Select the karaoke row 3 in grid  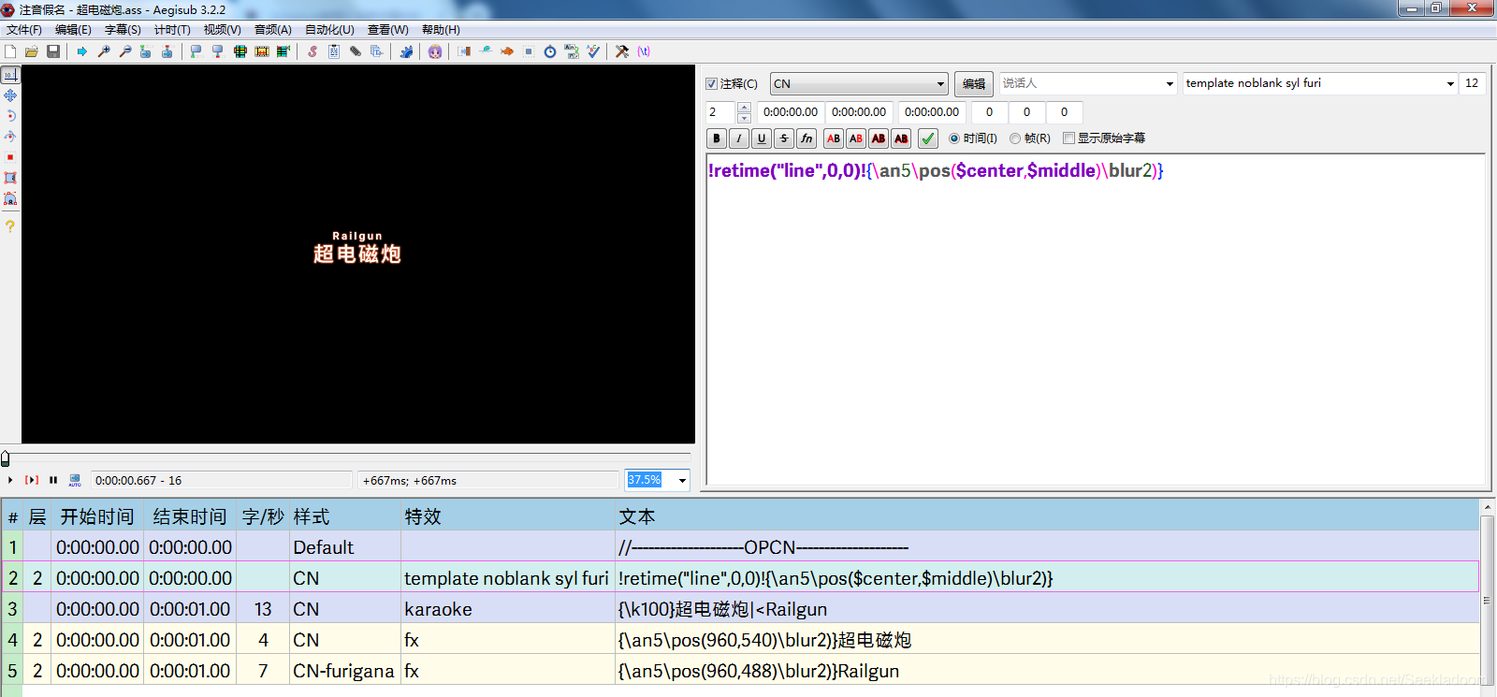740,609
